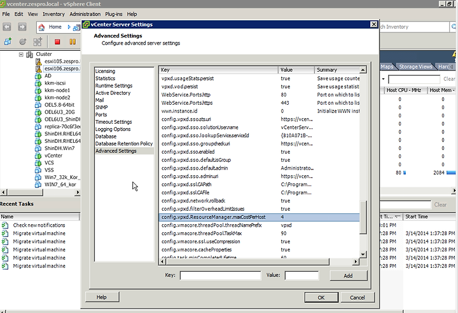458x313 pixels.
Task: Open the Administration menu
Action: coord(85,14)
